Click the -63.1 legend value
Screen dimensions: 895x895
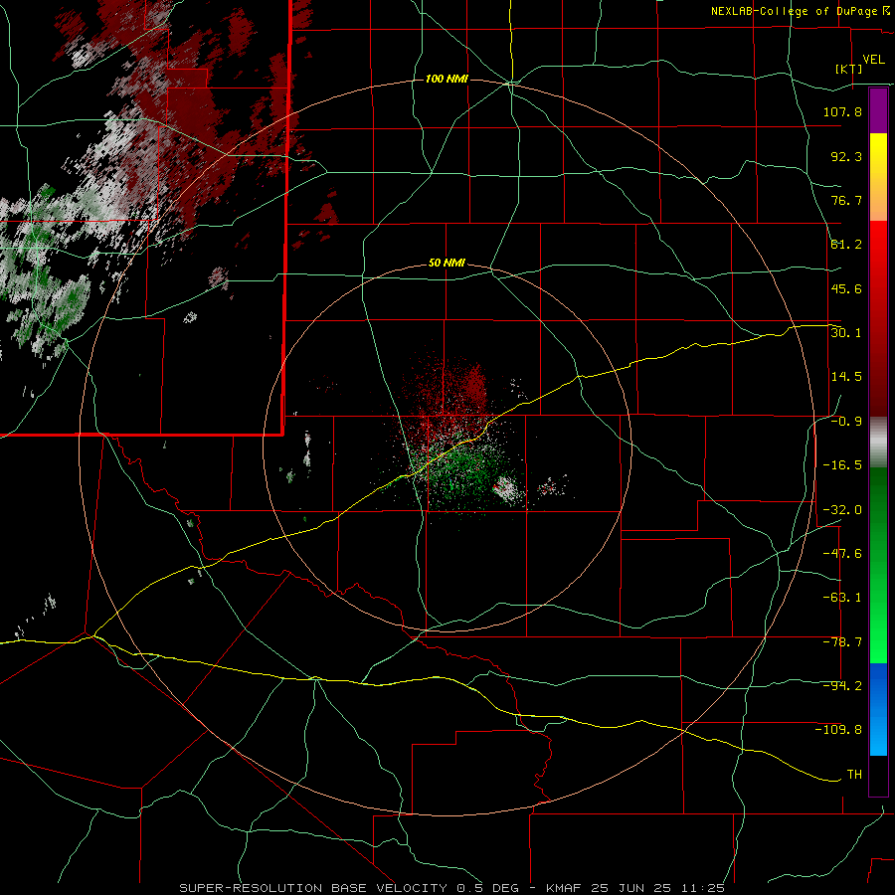842,598
